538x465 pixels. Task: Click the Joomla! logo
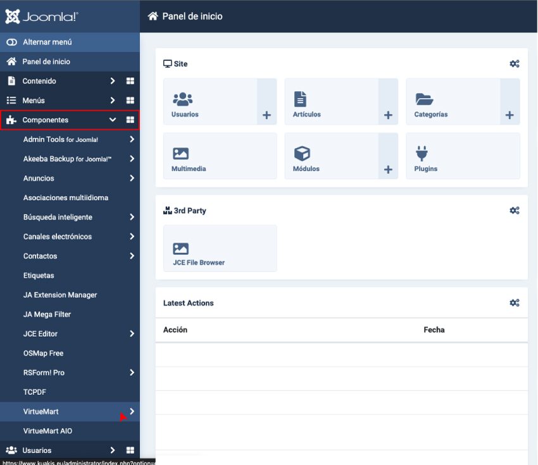click(42, 16)
